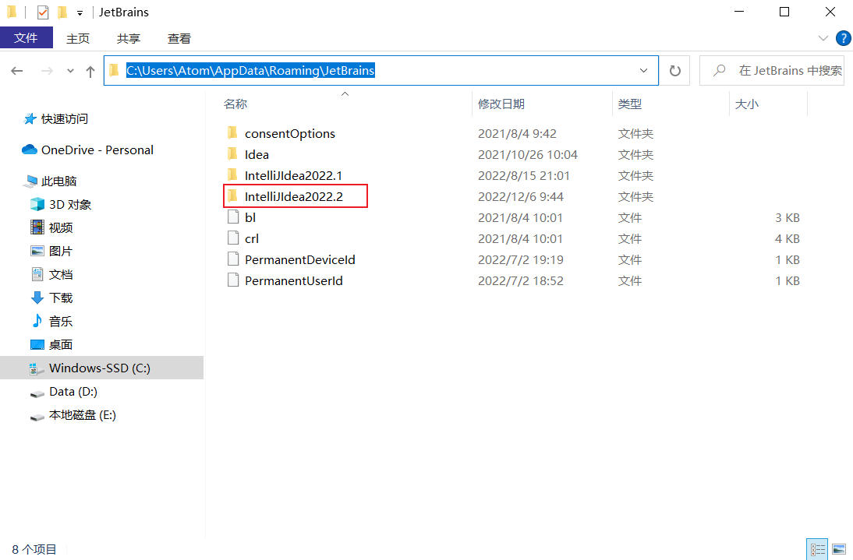Click the Idea folder icon
853x560 pixels.
(x=232, y=153)
